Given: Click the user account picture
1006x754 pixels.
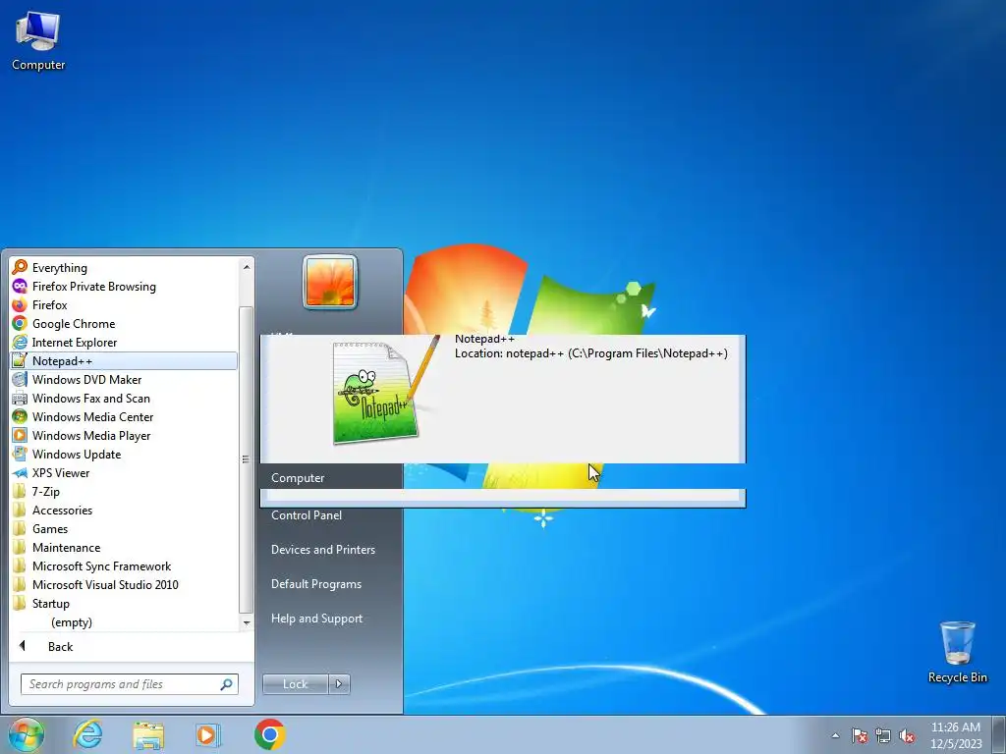Looking at the screenshot, I should click(x=330, y=282).
